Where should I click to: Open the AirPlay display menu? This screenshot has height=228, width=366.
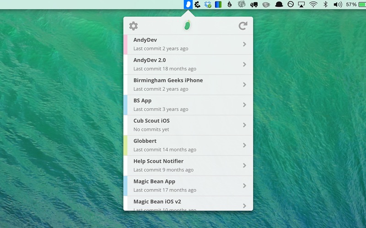(301, 5)
